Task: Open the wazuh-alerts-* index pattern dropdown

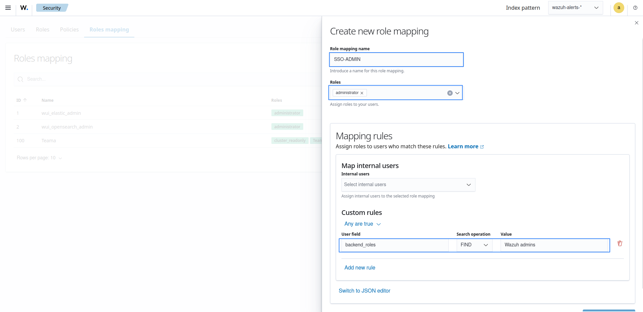Action: (575, 7)
